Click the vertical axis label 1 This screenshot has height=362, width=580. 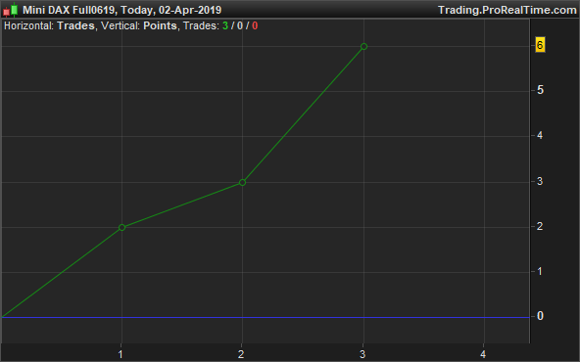coord(540,272)
